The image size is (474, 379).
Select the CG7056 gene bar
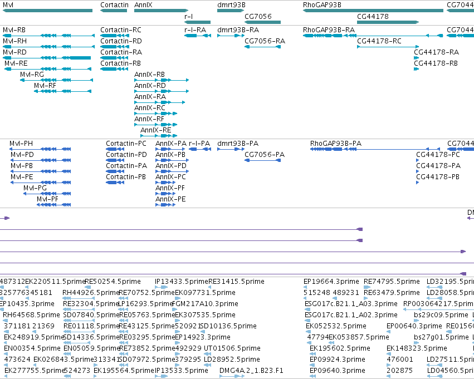click(x=263, y=22)
